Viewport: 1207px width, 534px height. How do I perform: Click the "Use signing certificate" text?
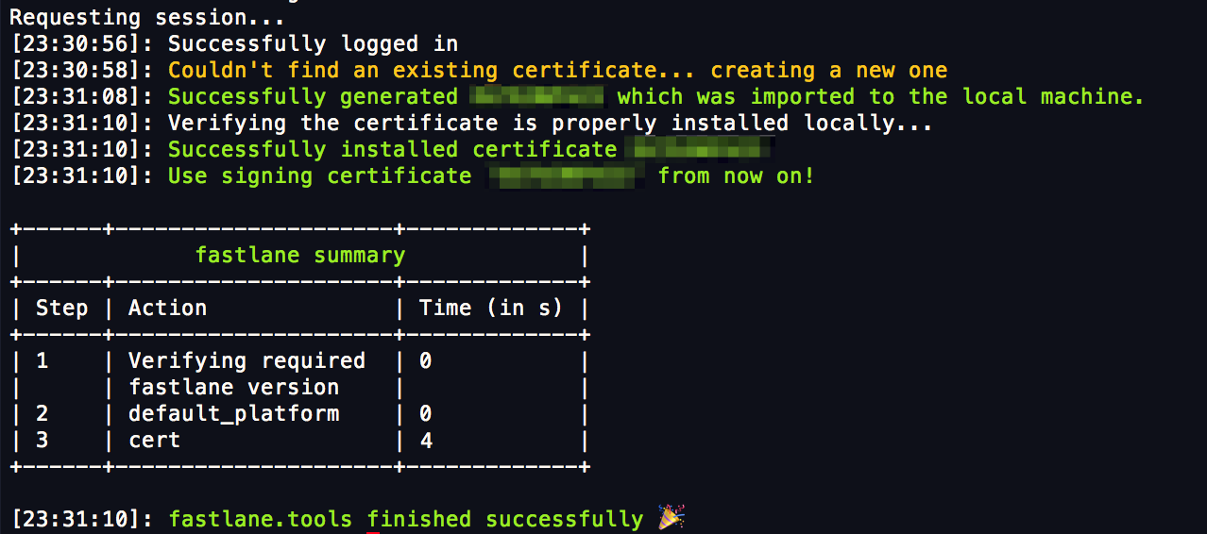[x=319, y=175]
